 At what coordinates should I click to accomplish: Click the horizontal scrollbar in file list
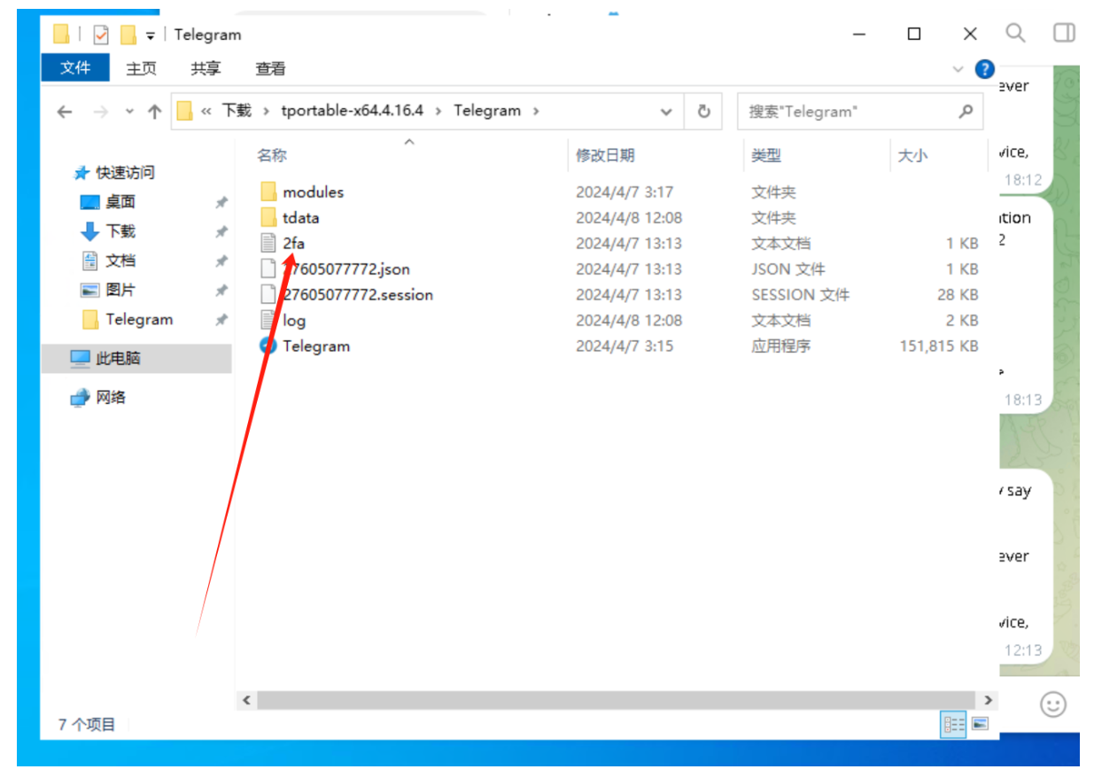click(611, 700)
